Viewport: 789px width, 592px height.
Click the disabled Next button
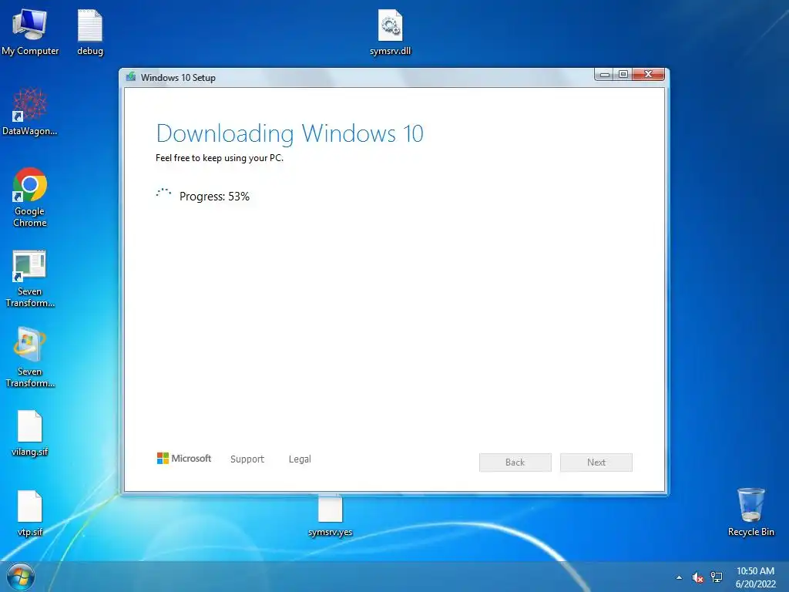coord(596,462)
